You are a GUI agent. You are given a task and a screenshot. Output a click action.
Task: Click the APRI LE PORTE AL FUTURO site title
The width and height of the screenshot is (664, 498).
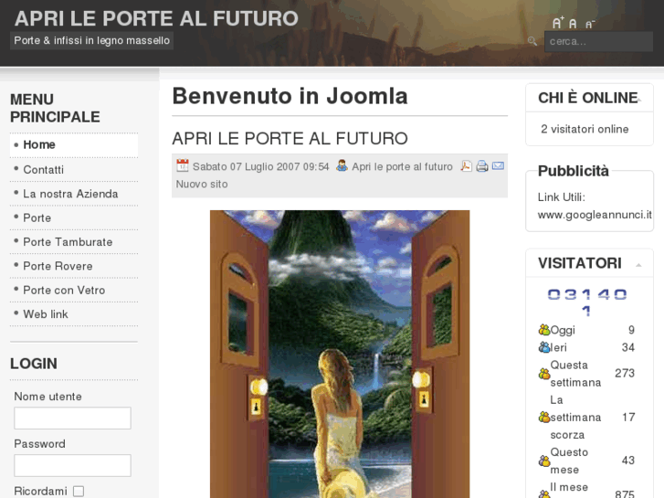[156, 18]
